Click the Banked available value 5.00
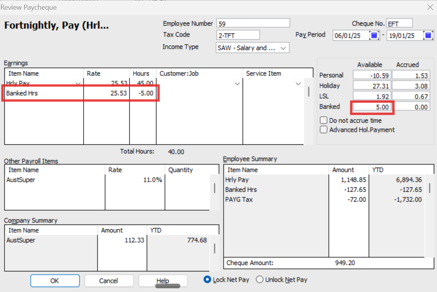The height and width of the screenshot is (292, 437). point(372,107)
